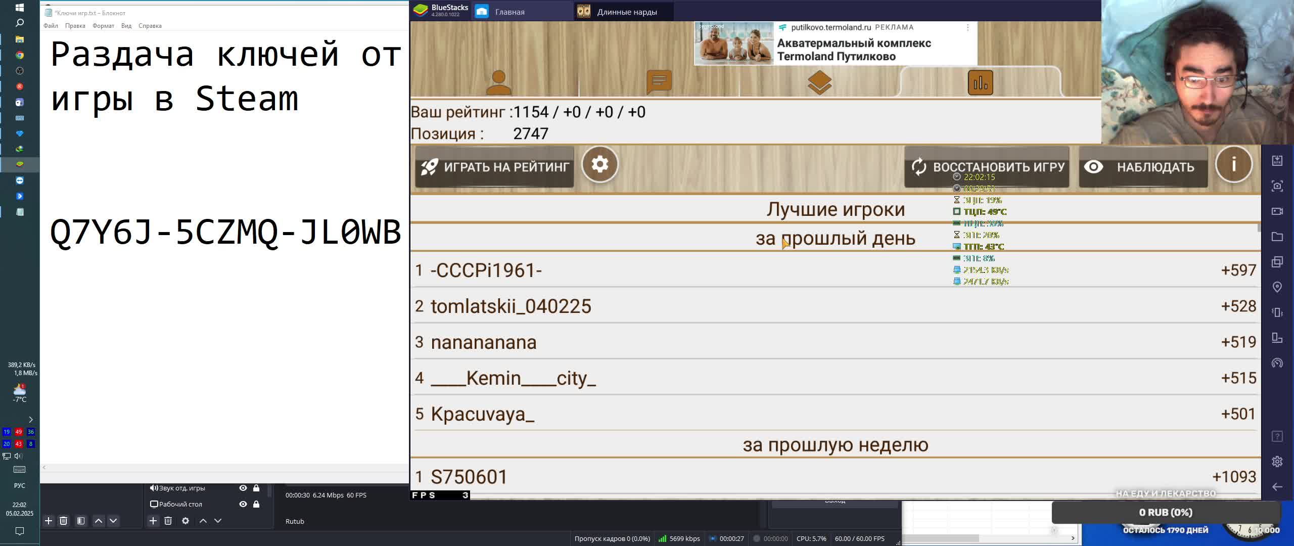The image size is (1294, 546).
Task: Click the round gear settings button
Action: click(599, 164)
